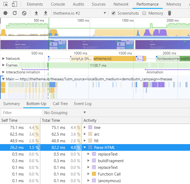The width and height of the screenshot is (190, 184).
Task: Select the buildFragment activity row
Action: [111, 161]
